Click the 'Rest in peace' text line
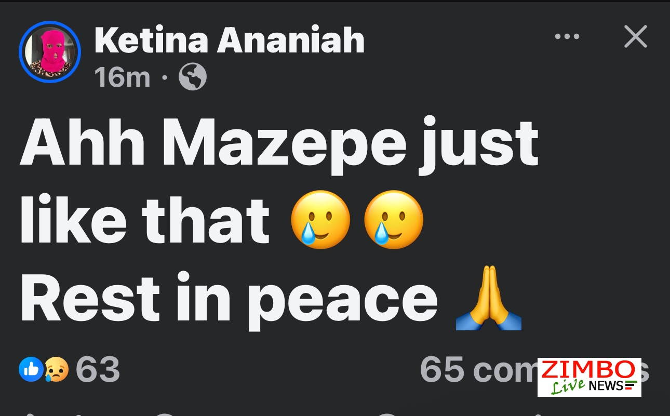Image resolution: width=670 pixels, height=416 pixels. [x=229, y=300]
